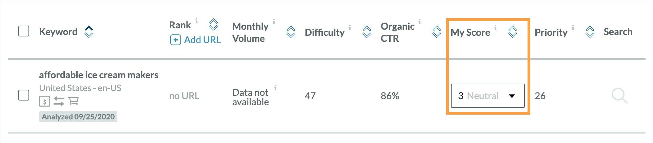653x143 pixels.
Task: Select the affordable ice cream makers row checkbox
Action: [x=24, y=95]
